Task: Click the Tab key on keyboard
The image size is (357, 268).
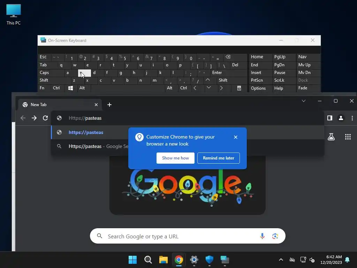Action: (x=47, y=65)
